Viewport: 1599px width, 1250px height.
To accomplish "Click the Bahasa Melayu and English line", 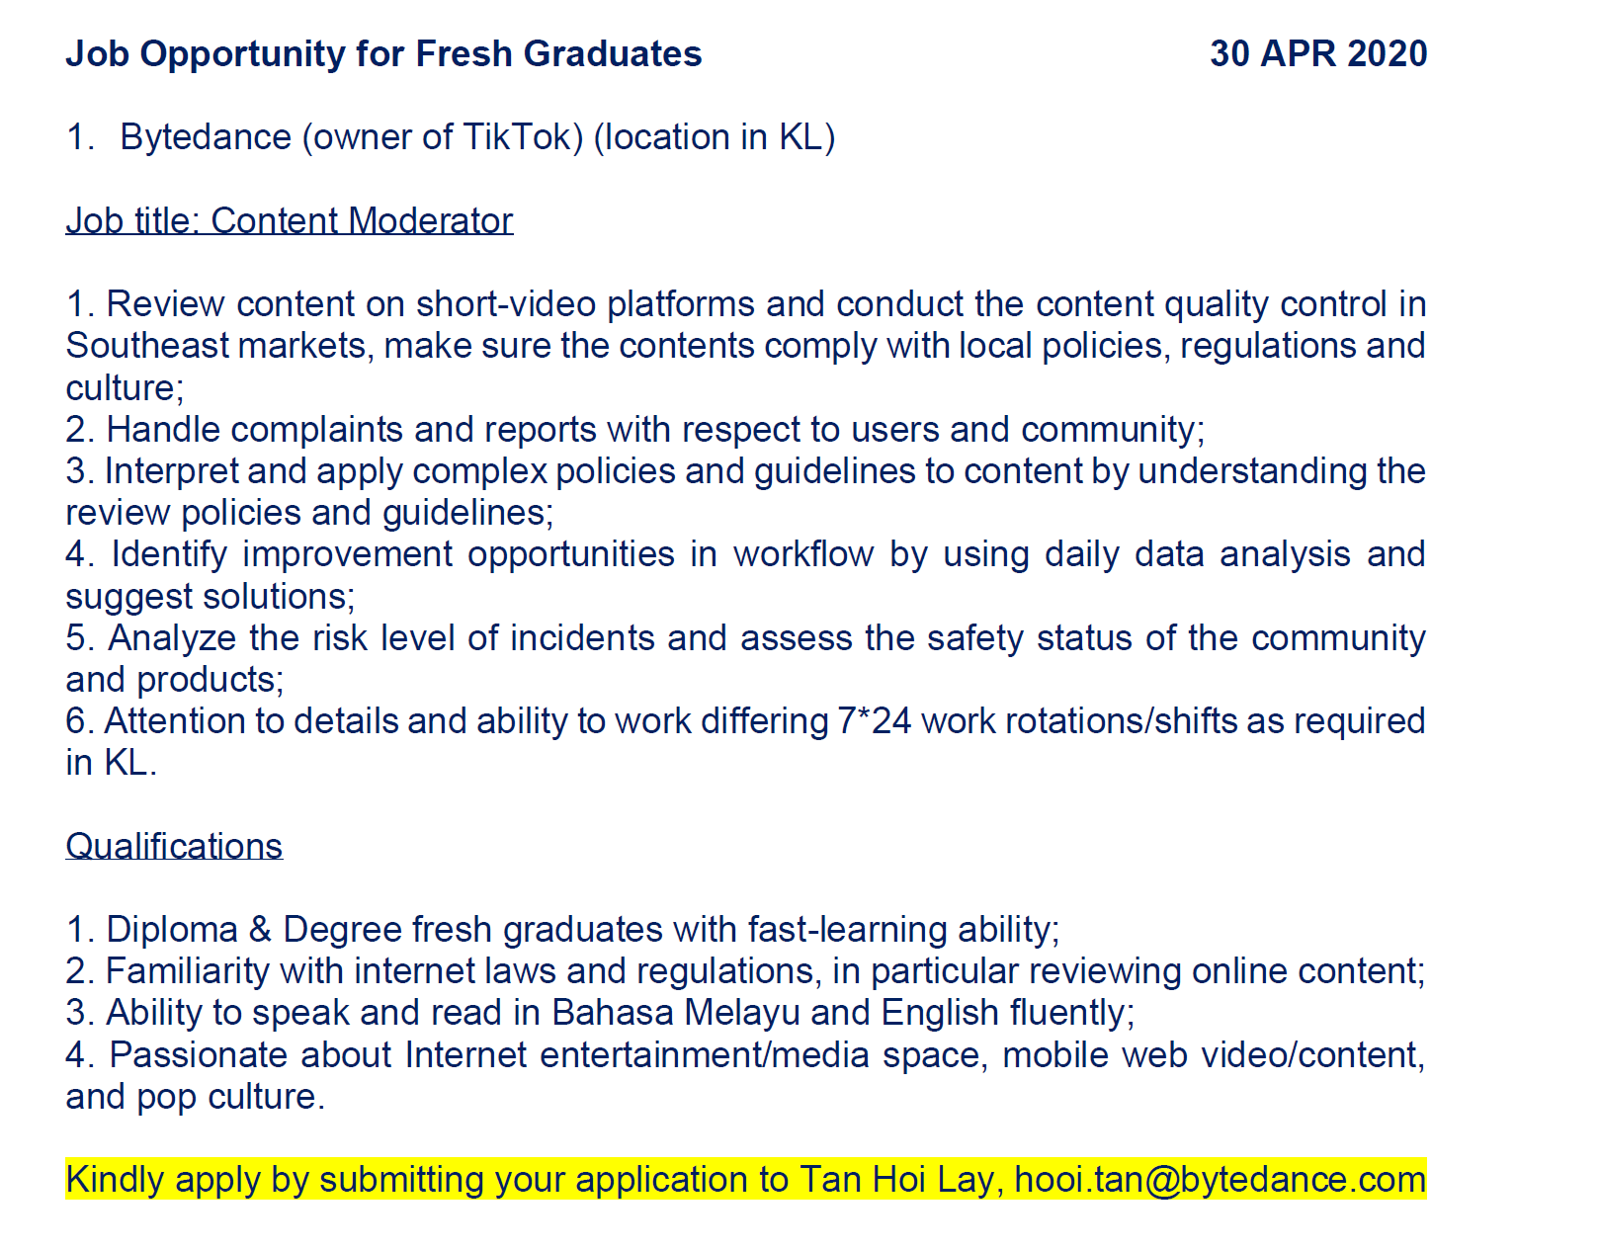I will 600,1013.
